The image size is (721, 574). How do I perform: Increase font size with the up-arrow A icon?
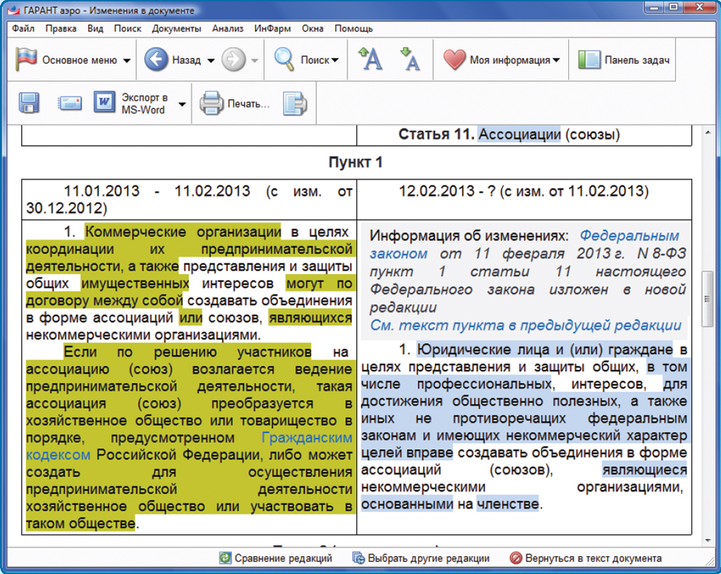click(369, 60)
